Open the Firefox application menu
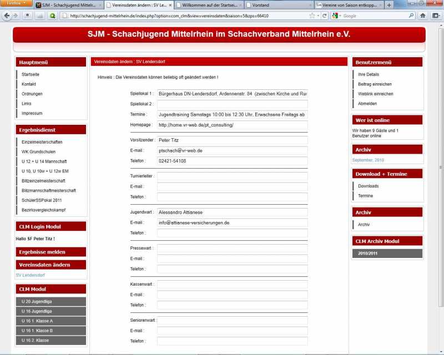This screenshot has height=355, width=444. (16, 3)
